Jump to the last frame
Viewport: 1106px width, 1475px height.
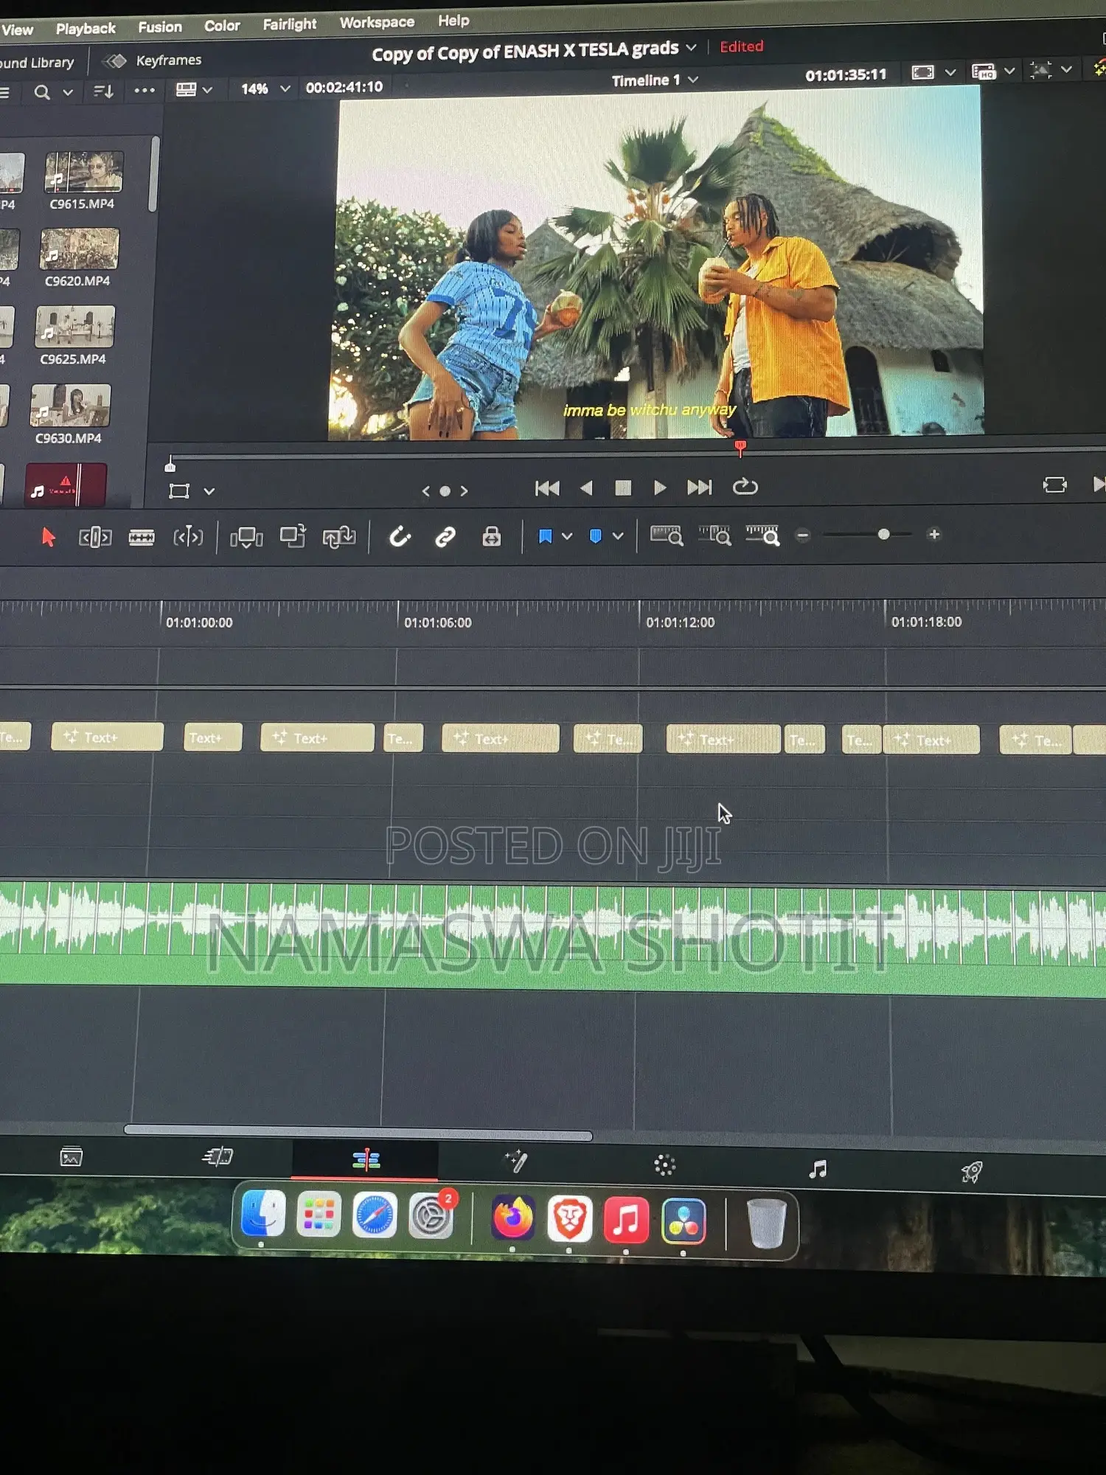(700, 487)
